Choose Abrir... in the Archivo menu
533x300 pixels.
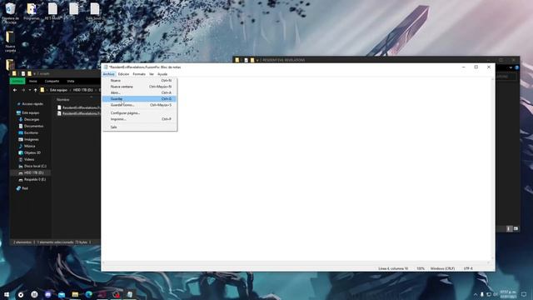pos(139,92)
